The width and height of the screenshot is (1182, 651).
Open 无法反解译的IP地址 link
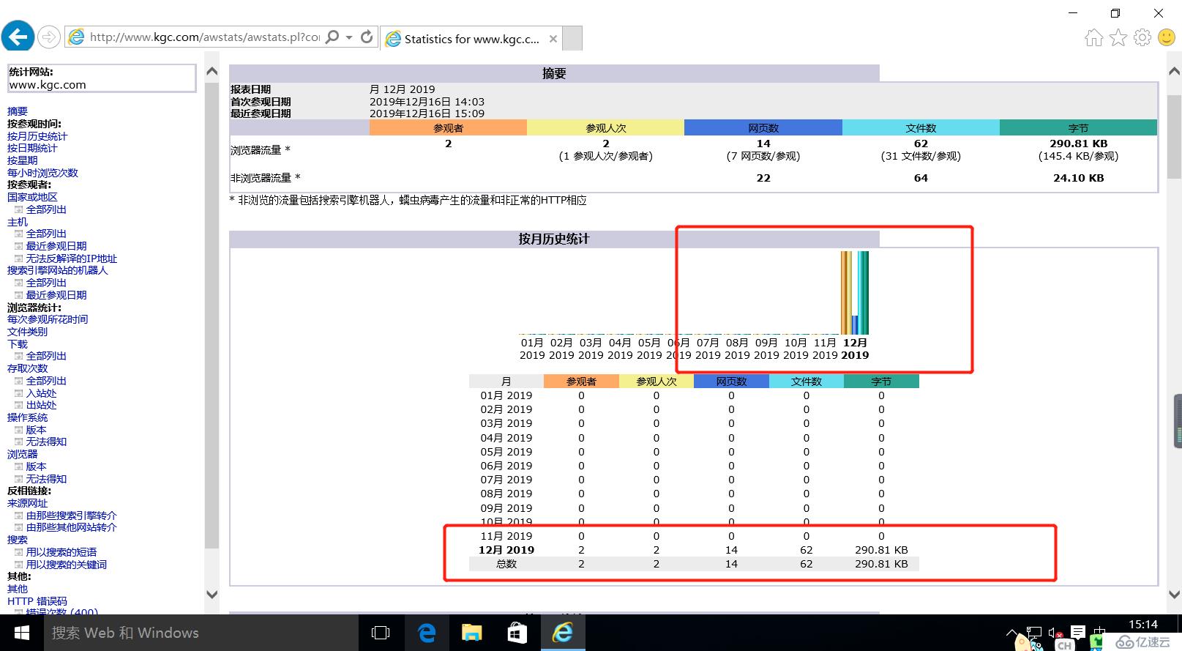click(x=72, y=258)
